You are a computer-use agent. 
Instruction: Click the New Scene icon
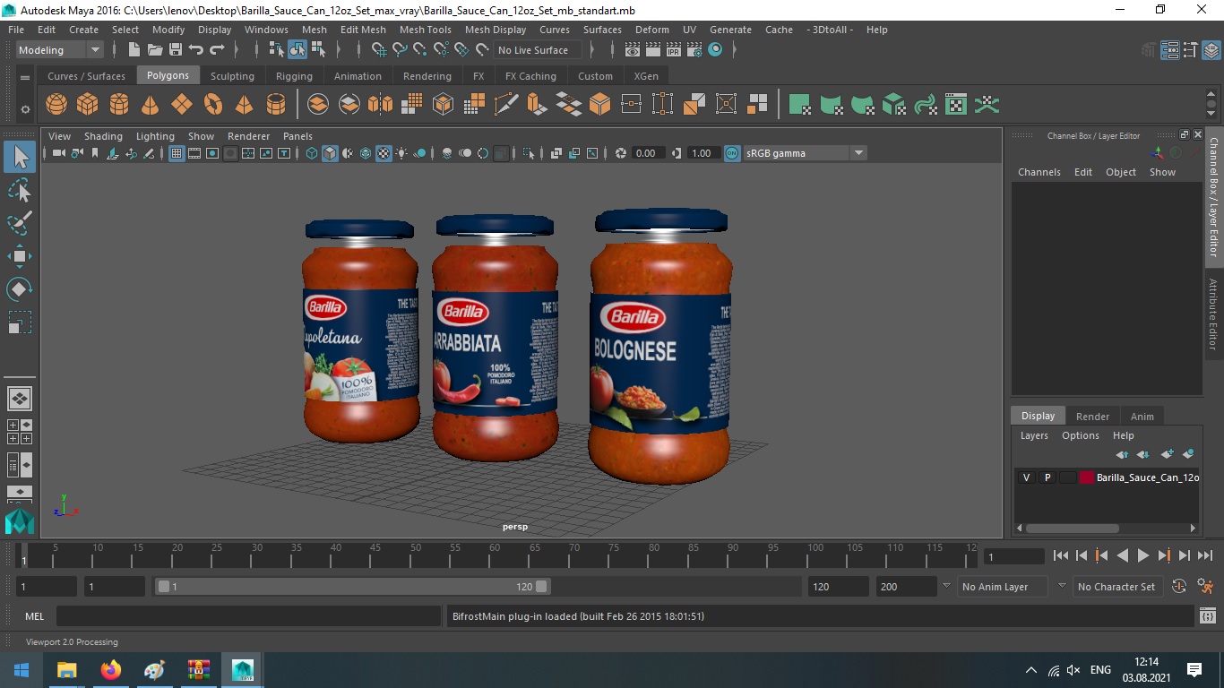(134, 50)
